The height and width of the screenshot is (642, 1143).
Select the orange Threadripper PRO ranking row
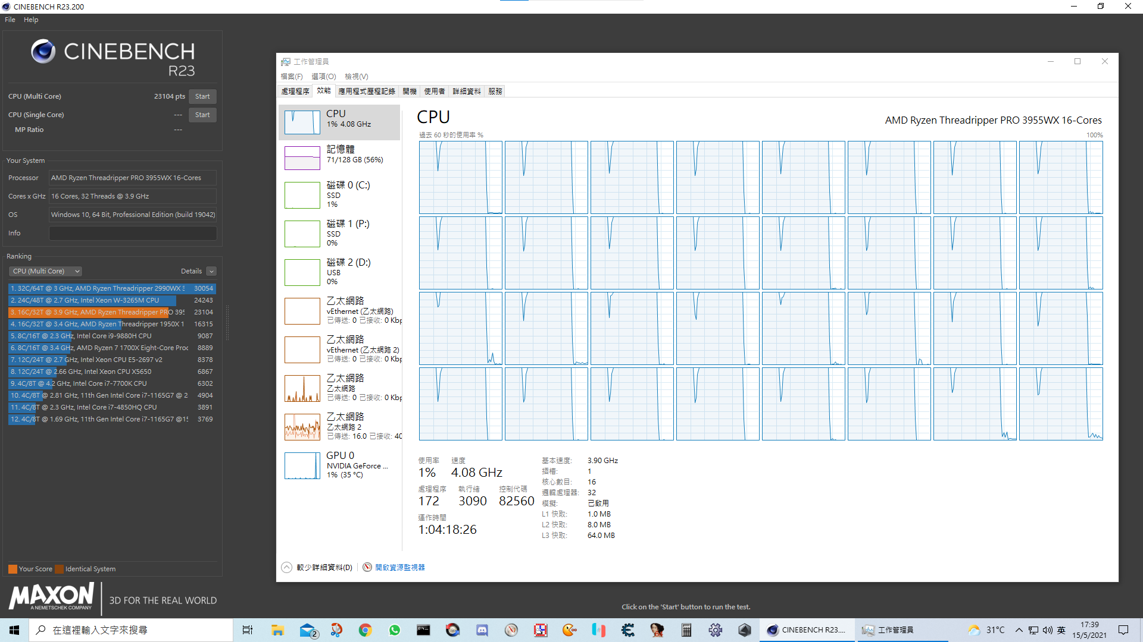tap(112, 312)
